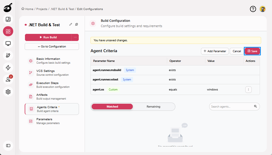The height and width of the screenshot is (155, 272).
Task: Switch to Matched agents tab
Action: [112, 107]
